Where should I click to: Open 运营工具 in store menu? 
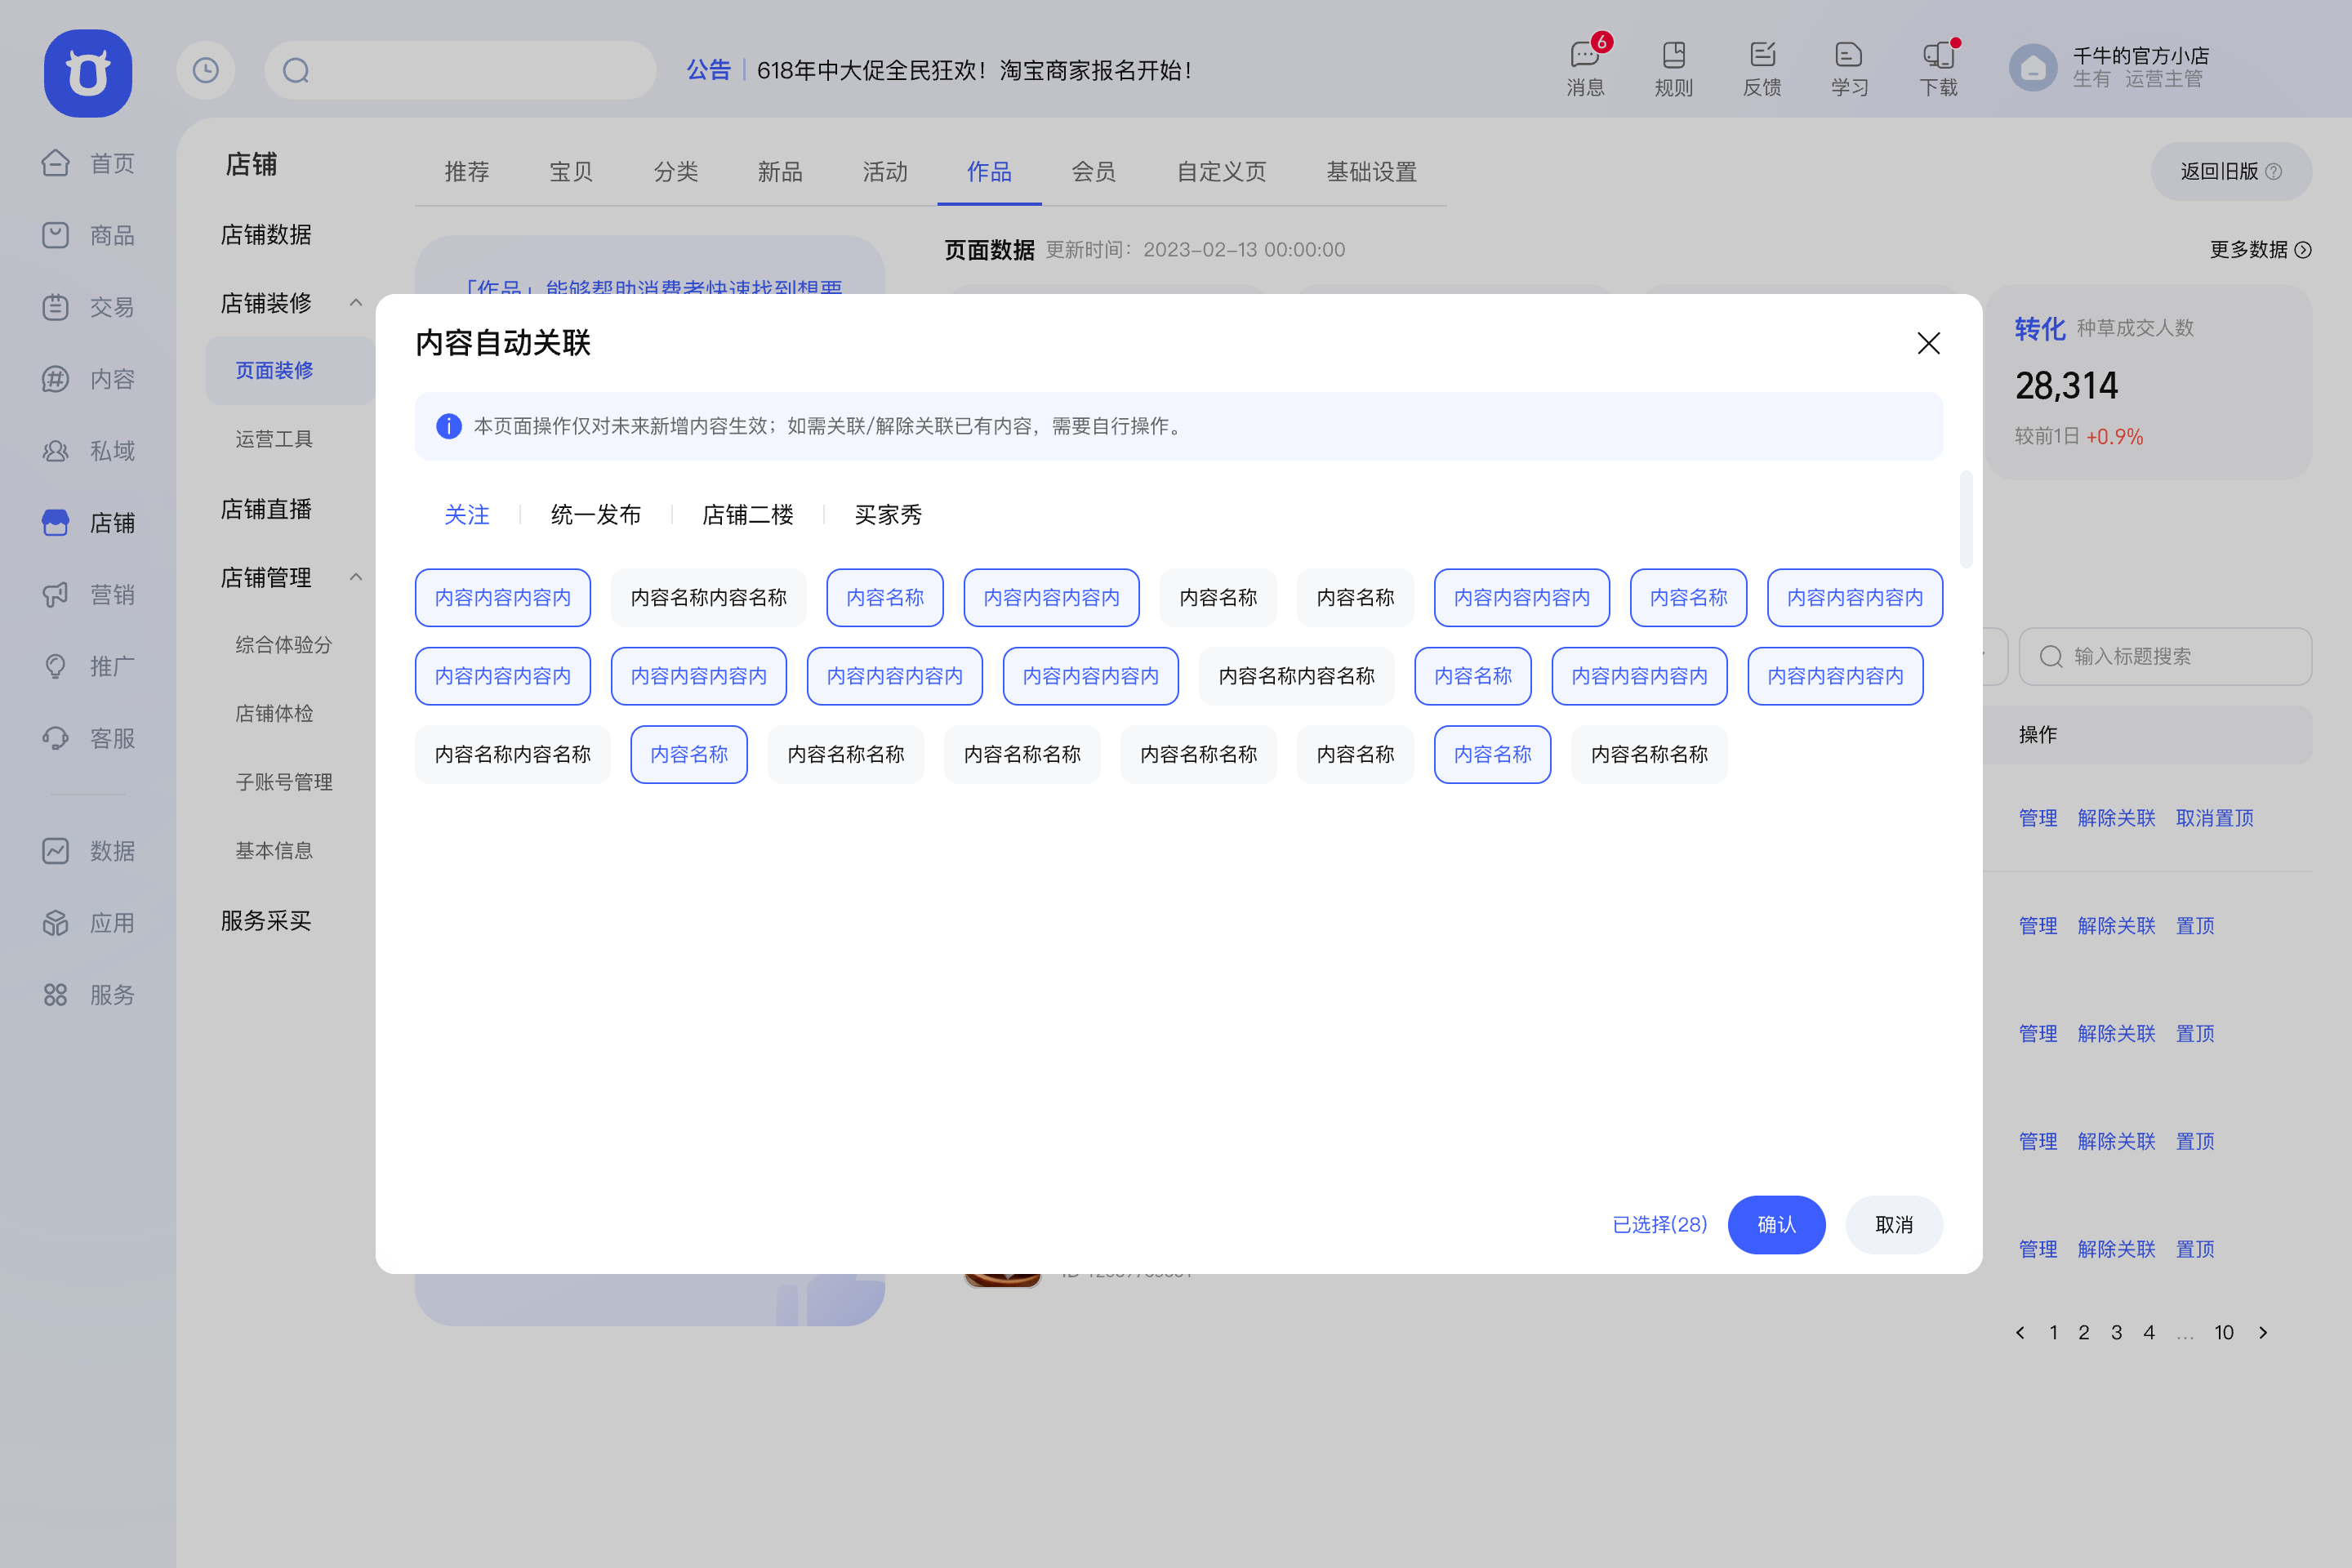click(274, 440)
